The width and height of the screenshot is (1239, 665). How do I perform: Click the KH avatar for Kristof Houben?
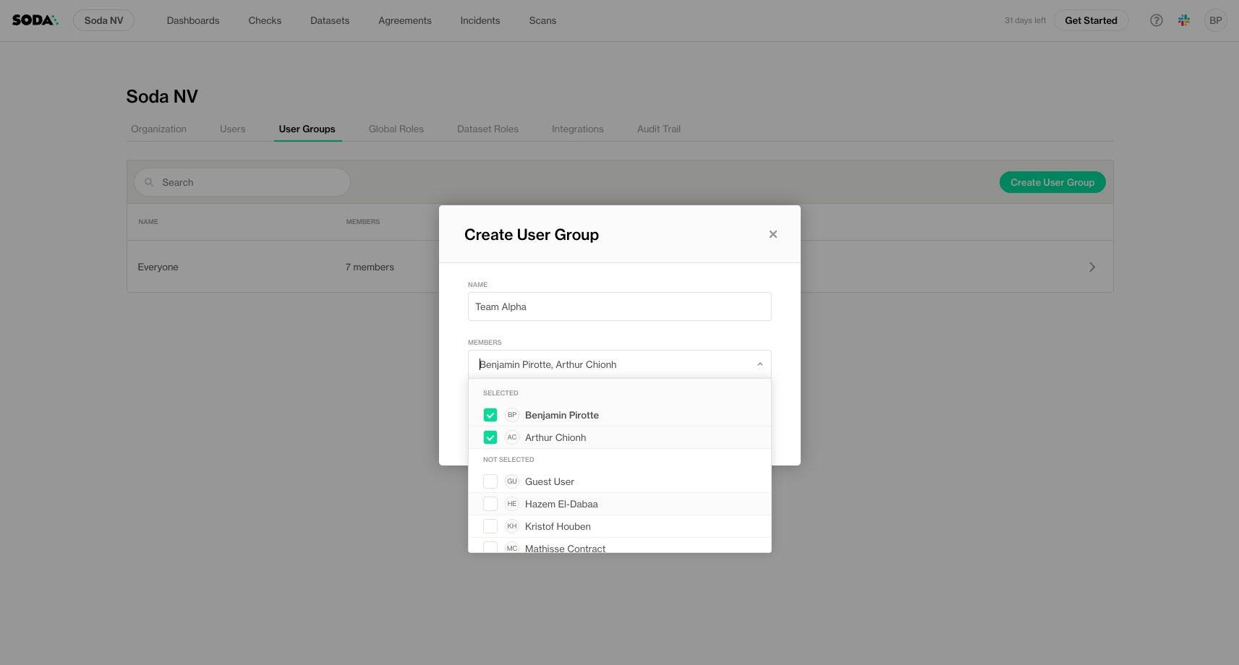coord(512,526)
